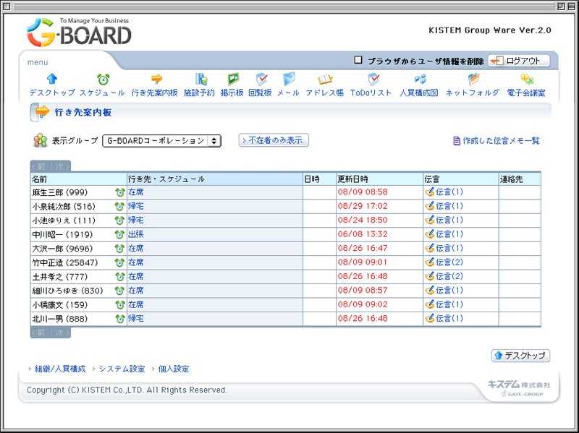Screen dimensions: 579x433
Task: Open the 人員構成図 chart icon
Action: [x=420, y=79]
